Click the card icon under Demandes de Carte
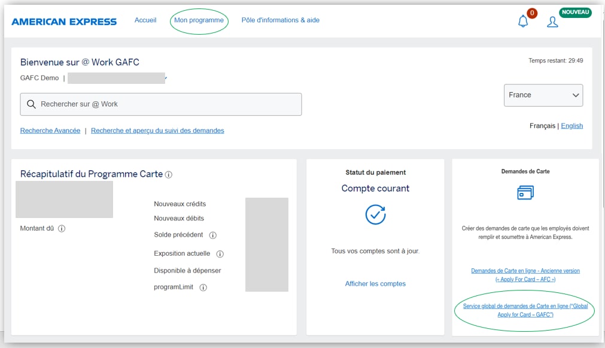Screen dimensions: 605x348 [525, 193]
